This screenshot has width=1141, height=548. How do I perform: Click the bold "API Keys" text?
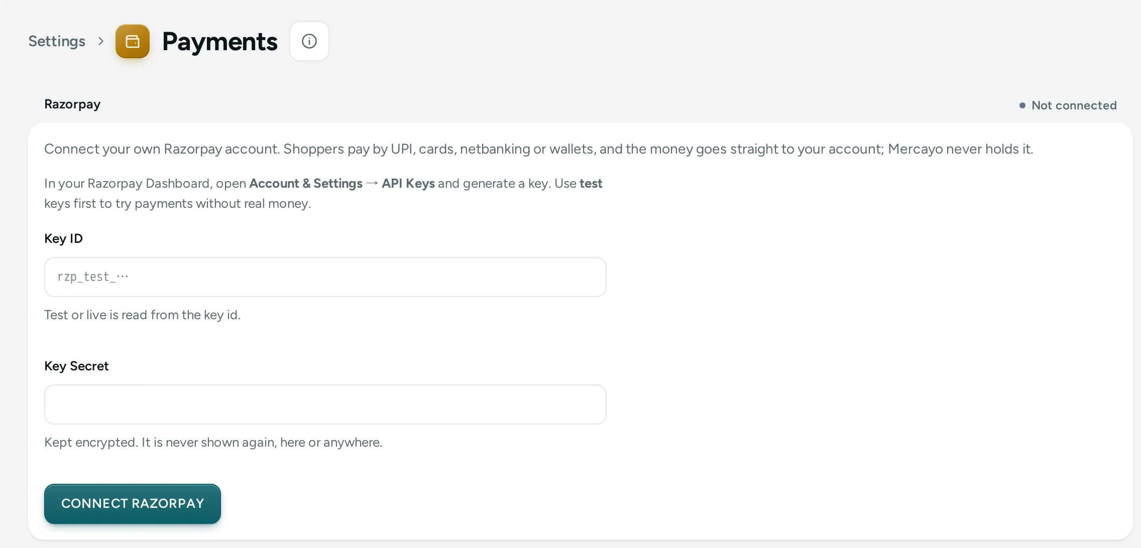click(x=408, y=183)
